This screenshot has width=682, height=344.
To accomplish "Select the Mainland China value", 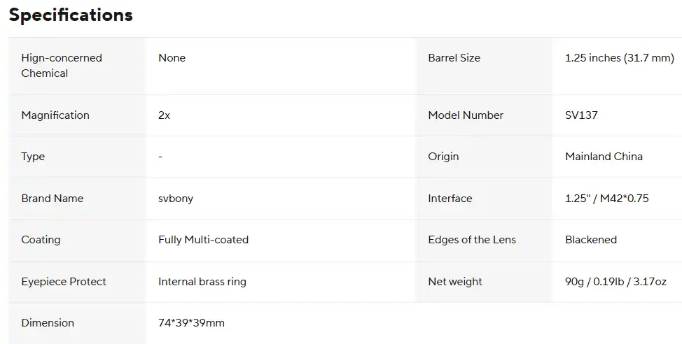I will [604, 157].
